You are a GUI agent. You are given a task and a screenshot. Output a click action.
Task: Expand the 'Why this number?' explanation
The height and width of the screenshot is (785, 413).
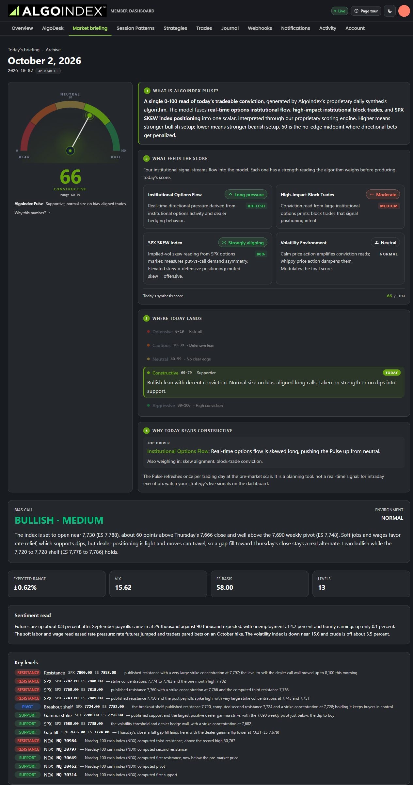click(32, 213)
